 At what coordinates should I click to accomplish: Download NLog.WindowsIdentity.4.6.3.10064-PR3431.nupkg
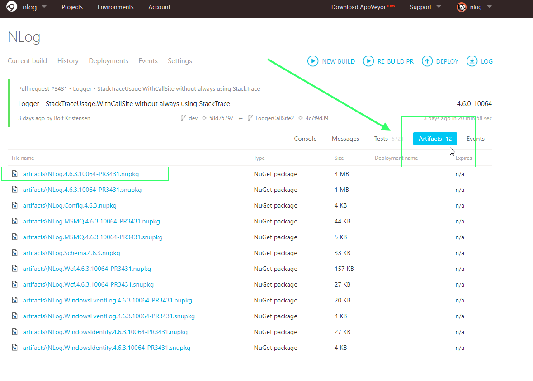click(105, 331)
